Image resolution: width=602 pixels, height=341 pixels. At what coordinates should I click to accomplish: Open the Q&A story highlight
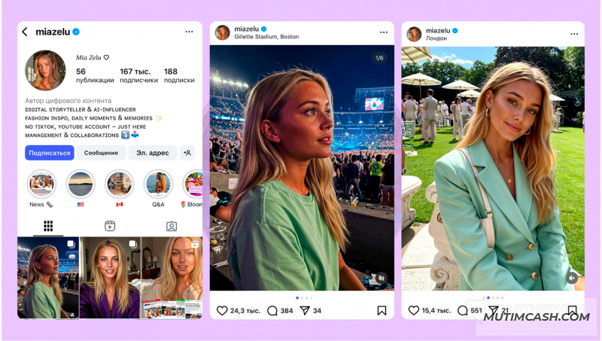158,184
